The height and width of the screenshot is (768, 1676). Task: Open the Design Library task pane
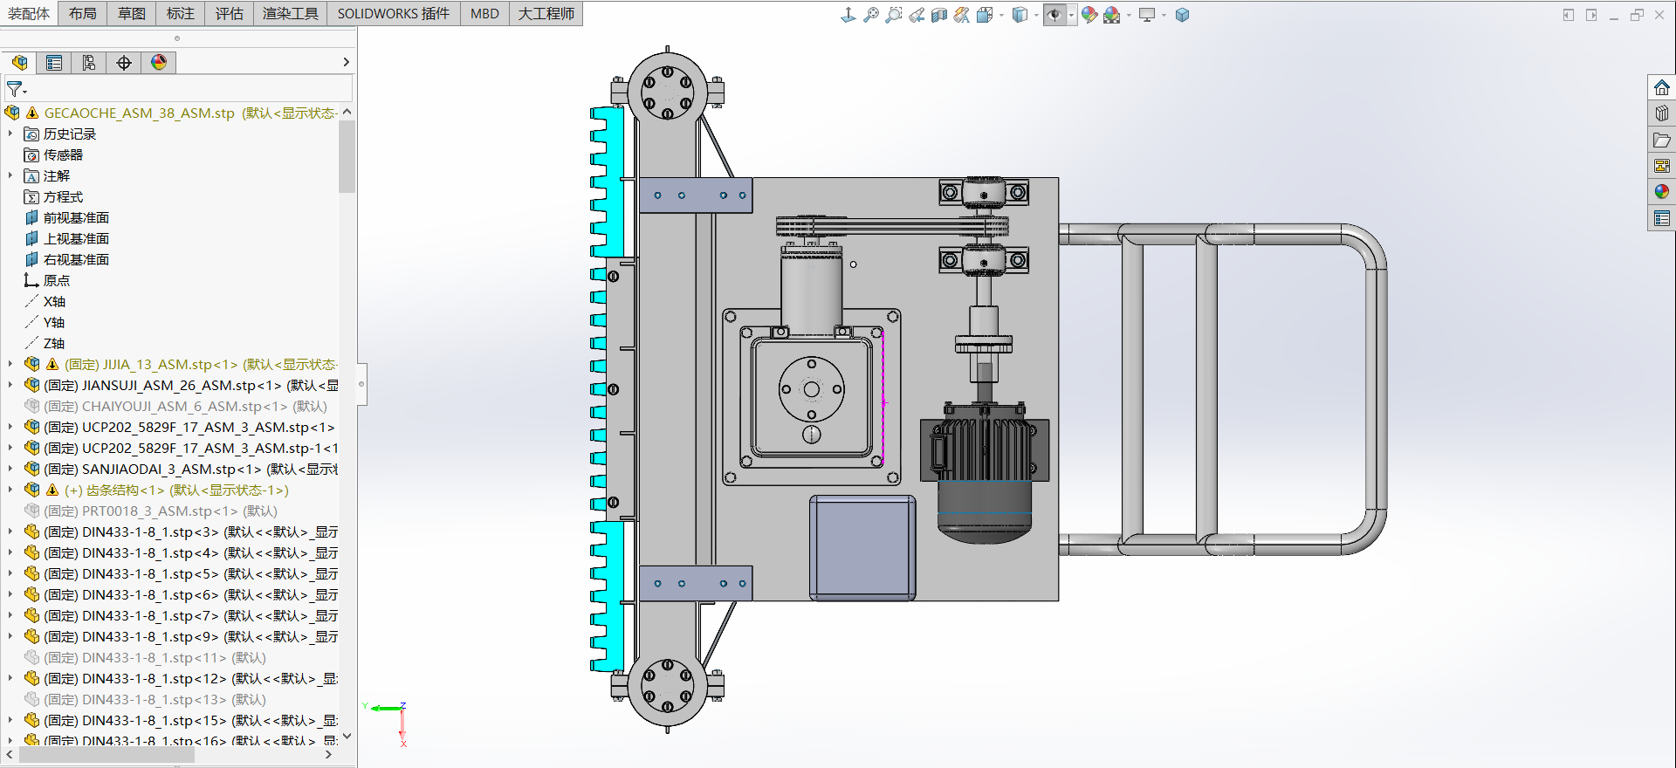click(1661, 113)
